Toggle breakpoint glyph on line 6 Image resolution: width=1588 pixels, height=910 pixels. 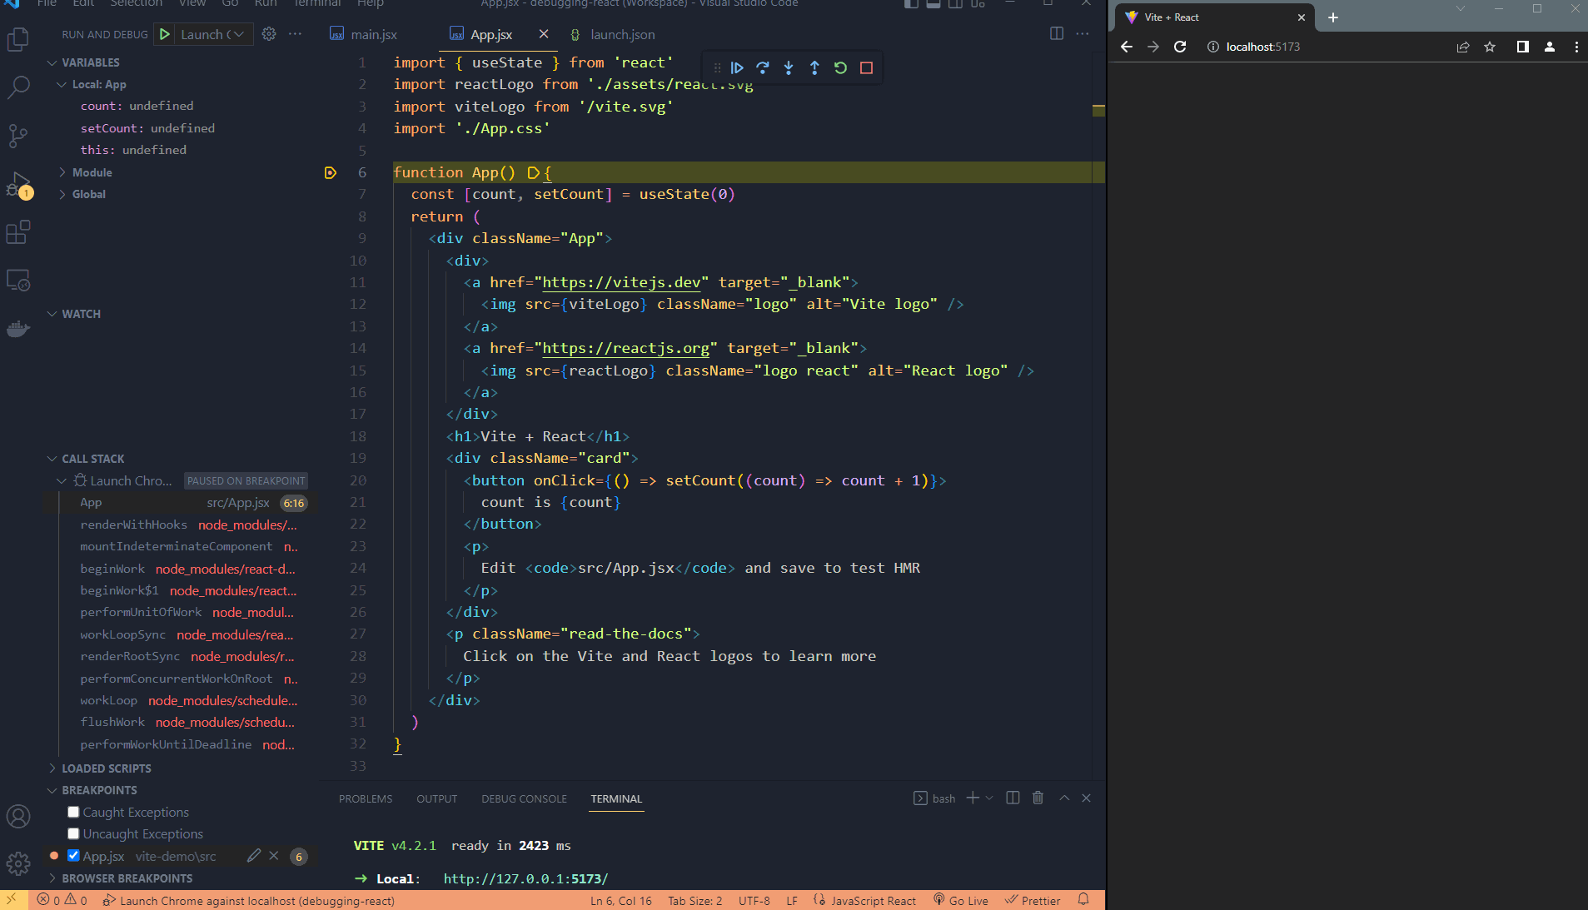pyautogui.click(x=331, y=172)
